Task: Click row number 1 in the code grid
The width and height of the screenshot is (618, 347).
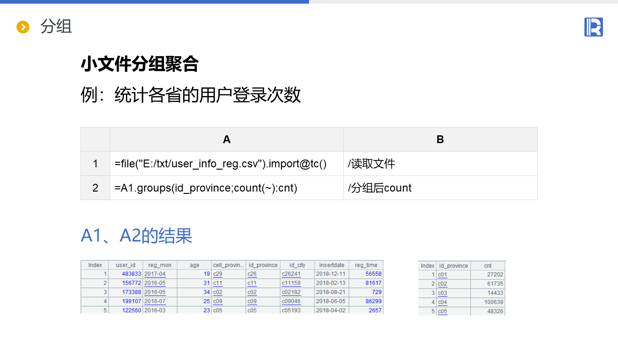Action: [95, 164]
